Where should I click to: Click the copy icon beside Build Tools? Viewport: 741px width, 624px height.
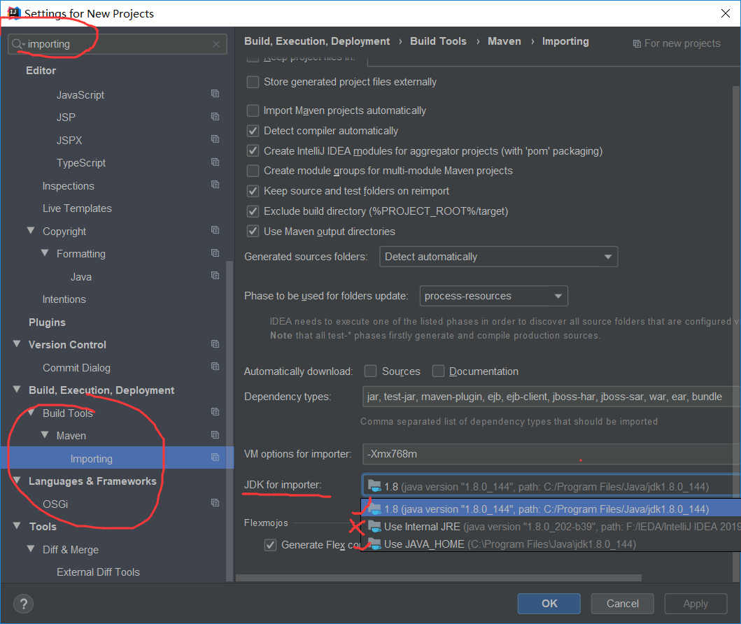point(215,412)
